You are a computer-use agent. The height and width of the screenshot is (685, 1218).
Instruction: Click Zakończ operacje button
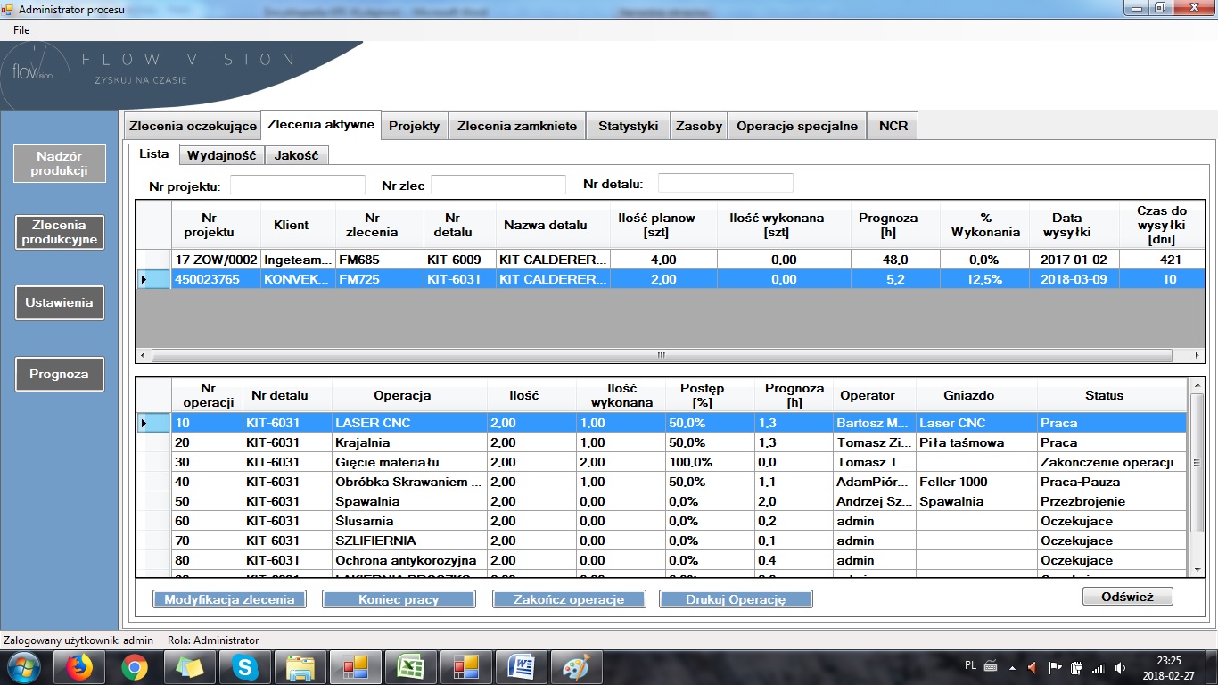pos(569,599)
